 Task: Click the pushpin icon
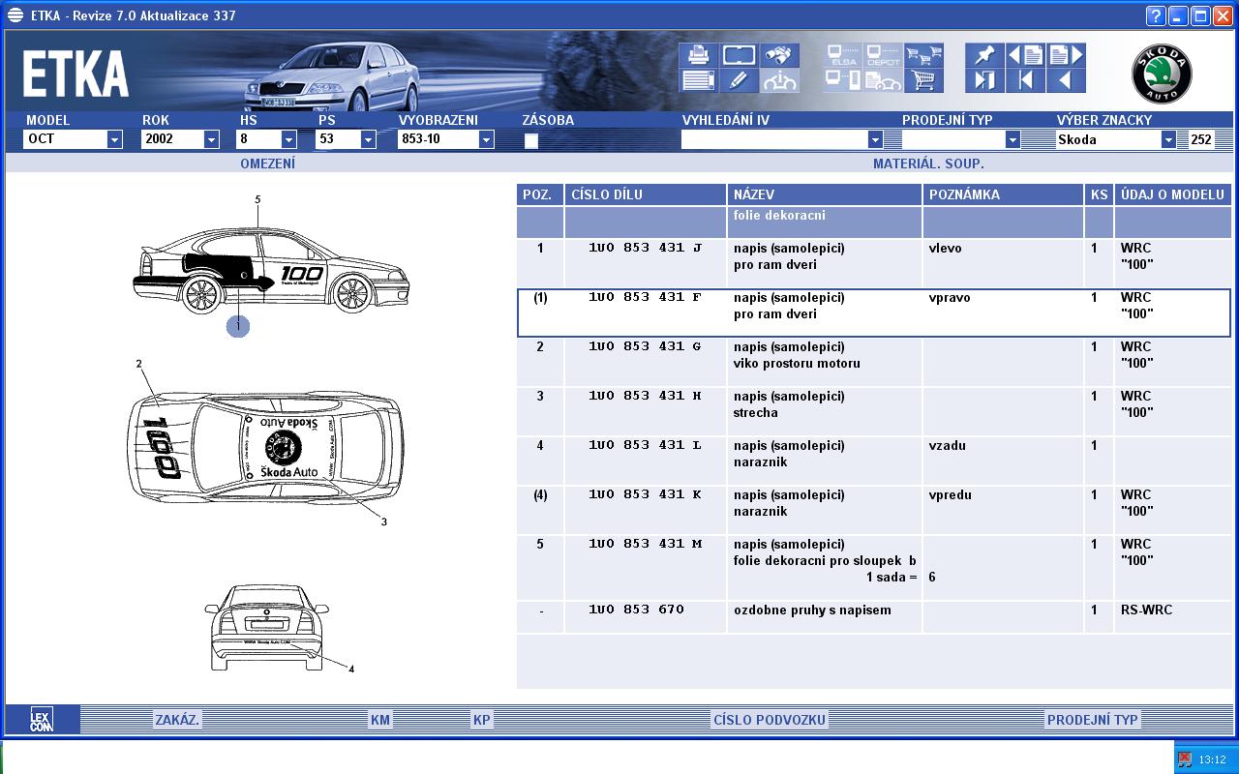pyautogui.click(x=984, y=55)
